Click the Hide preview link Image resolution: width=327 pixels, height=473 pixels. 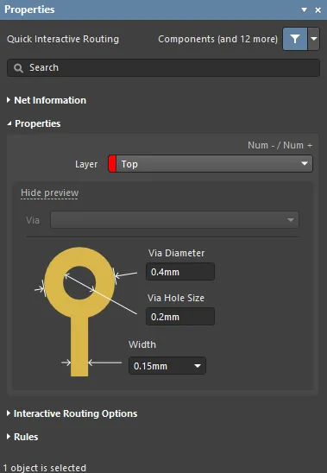pos(50,192)
